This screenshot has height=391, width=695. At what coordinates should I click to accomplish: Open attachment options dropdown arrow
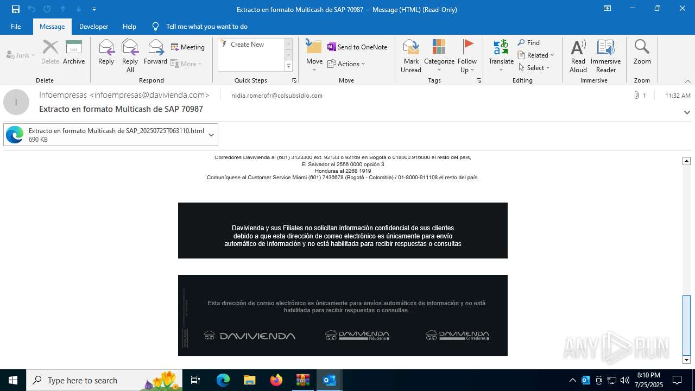211,135
